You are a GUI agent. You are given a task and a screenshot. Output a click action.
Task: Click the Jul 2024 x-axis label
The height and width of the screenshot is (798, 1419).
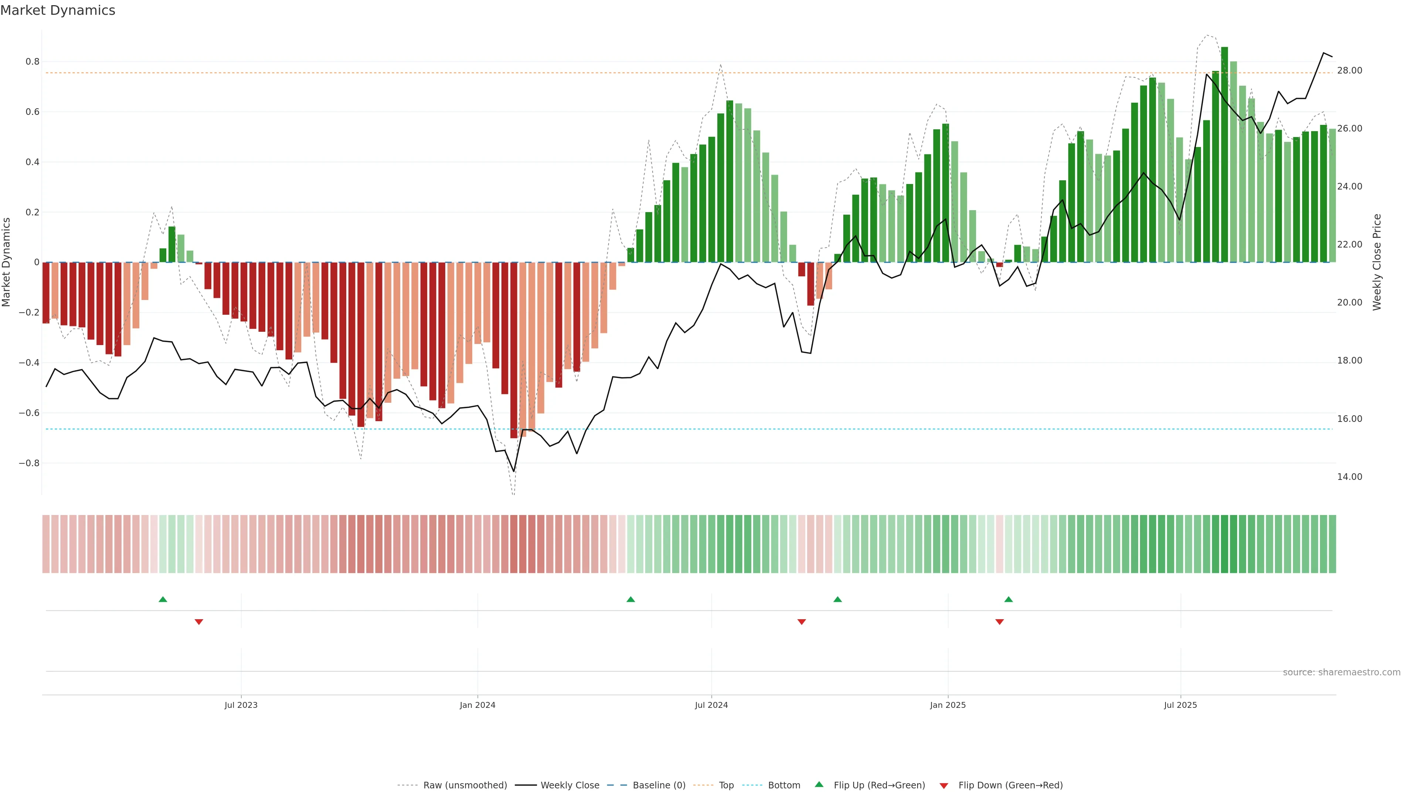click(x=711, y=705)
